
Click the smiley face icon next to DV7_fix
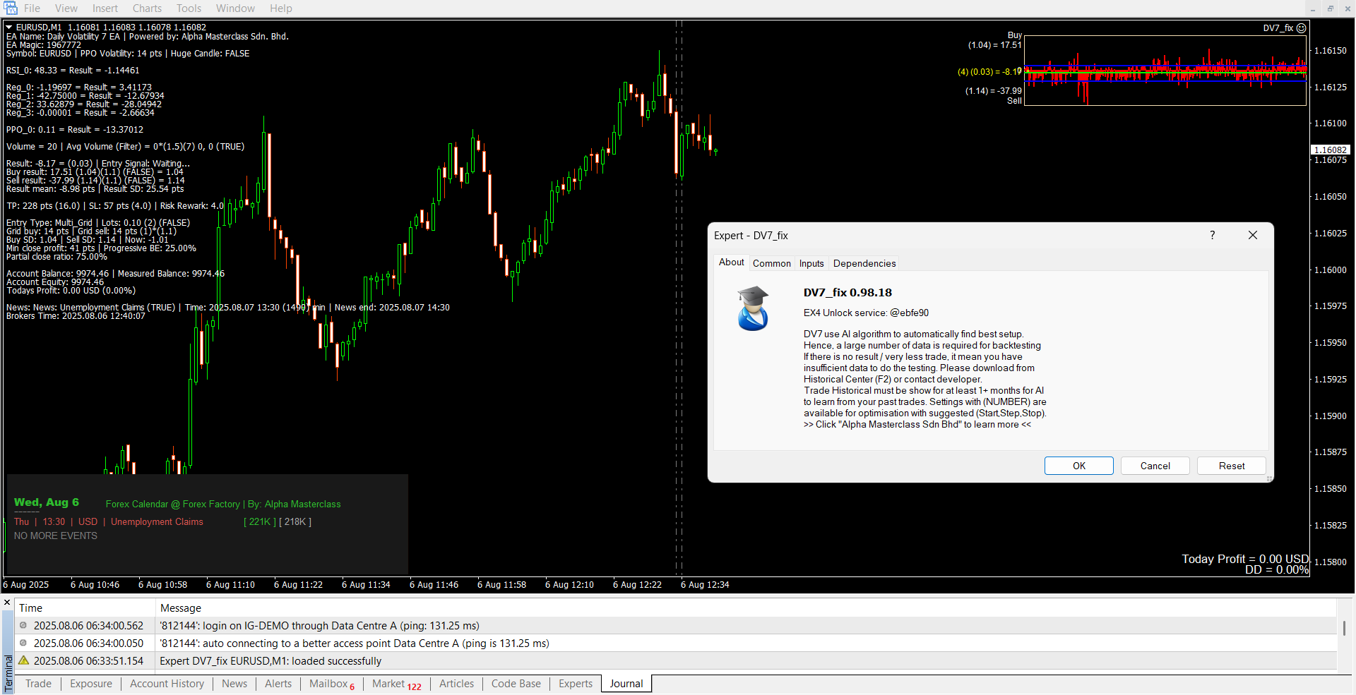1301,28
